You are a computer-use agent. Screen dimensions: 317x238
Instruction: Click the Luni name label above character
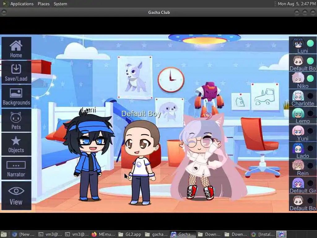coord(89,110)
